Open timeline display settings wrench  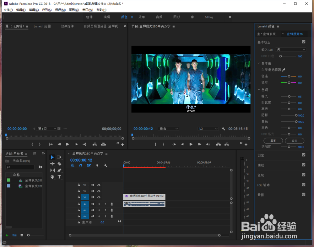pyautogui.click(x=106, y=166)
